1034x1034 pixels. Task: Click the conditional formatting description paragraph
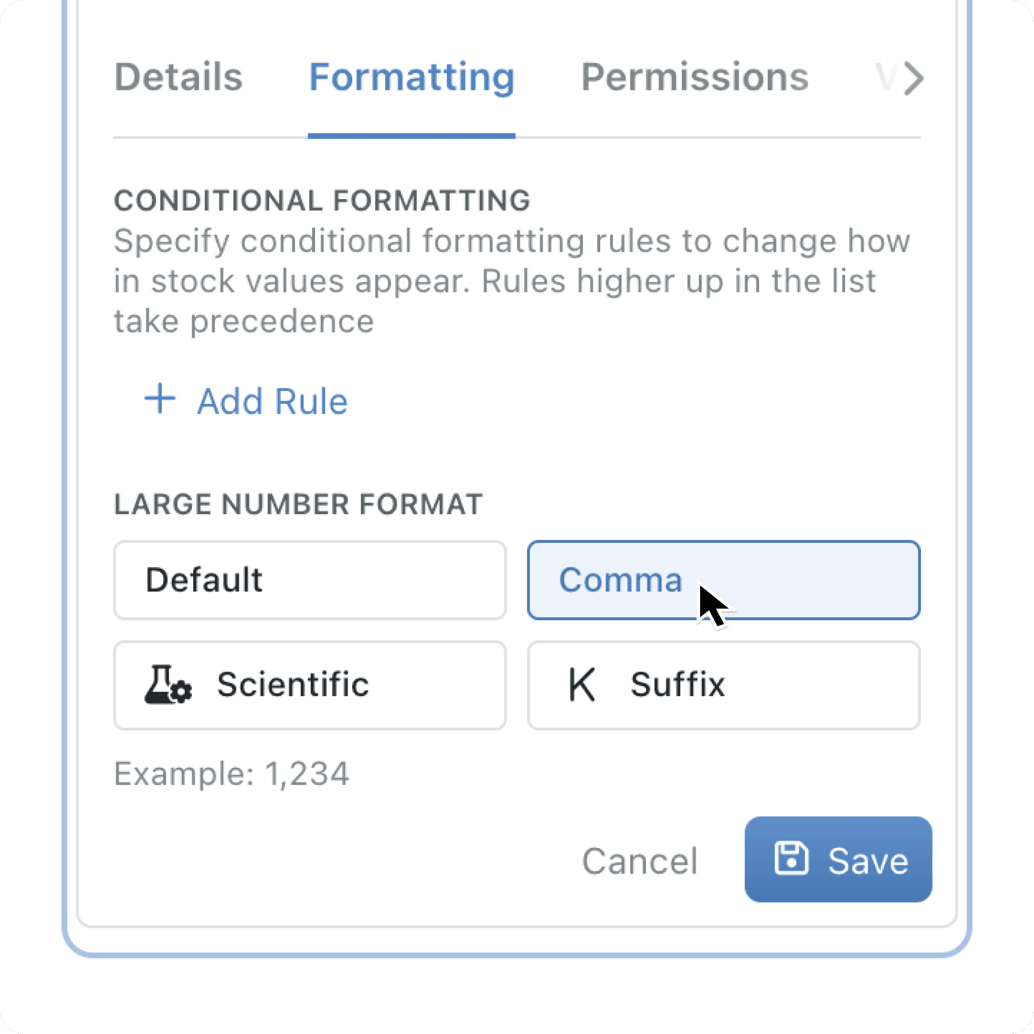tap(512, 281)
